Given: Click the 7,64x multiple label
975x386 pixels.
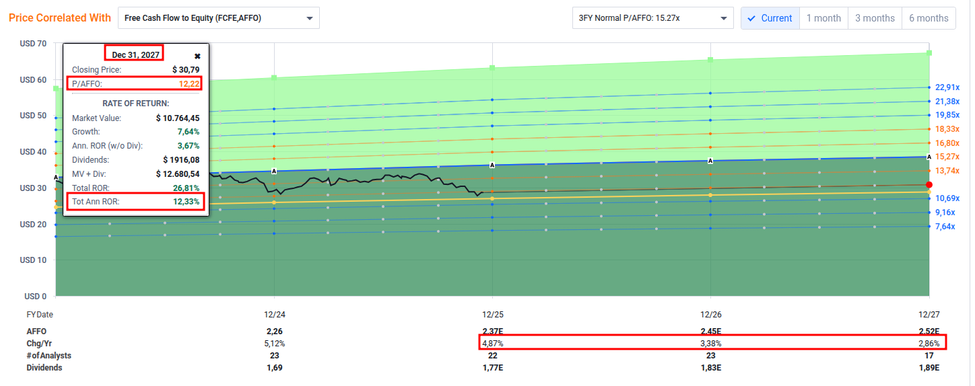Looking at the screenshot, I should click(x=945, y=227).
